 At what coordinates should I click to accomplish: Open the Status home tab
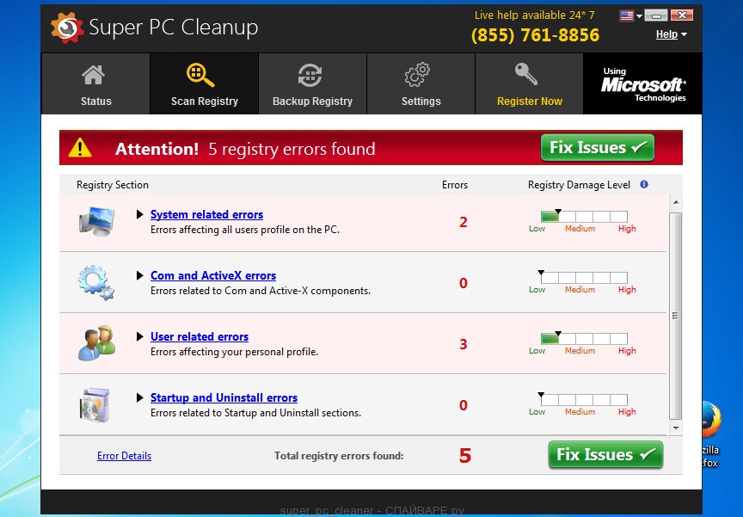click(95, 84)
